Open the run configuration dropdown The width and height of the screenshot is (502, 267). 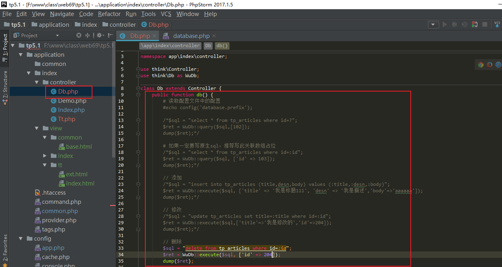coord(433,24)
